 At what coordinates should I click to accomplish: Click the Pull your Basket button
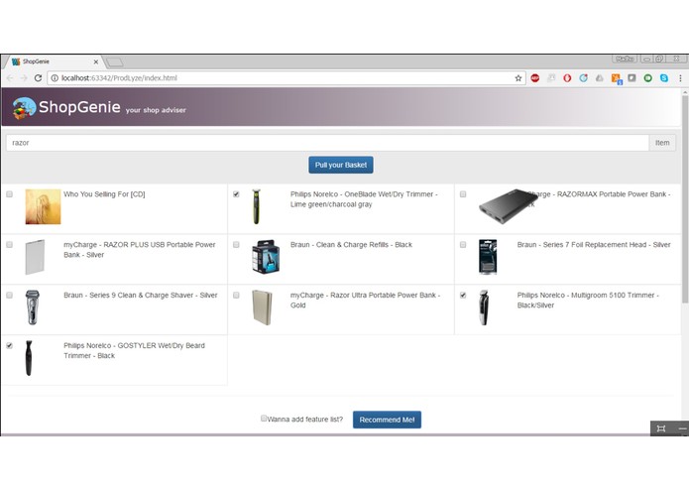click(341, 165)
